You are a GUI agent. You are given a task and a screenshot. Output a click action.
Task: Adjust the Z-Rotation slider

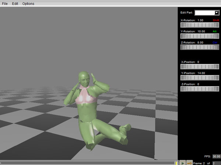click(200, 47)
